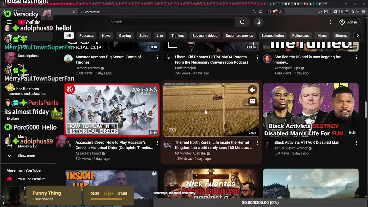Select the Science fiction chip

[273, 36]
